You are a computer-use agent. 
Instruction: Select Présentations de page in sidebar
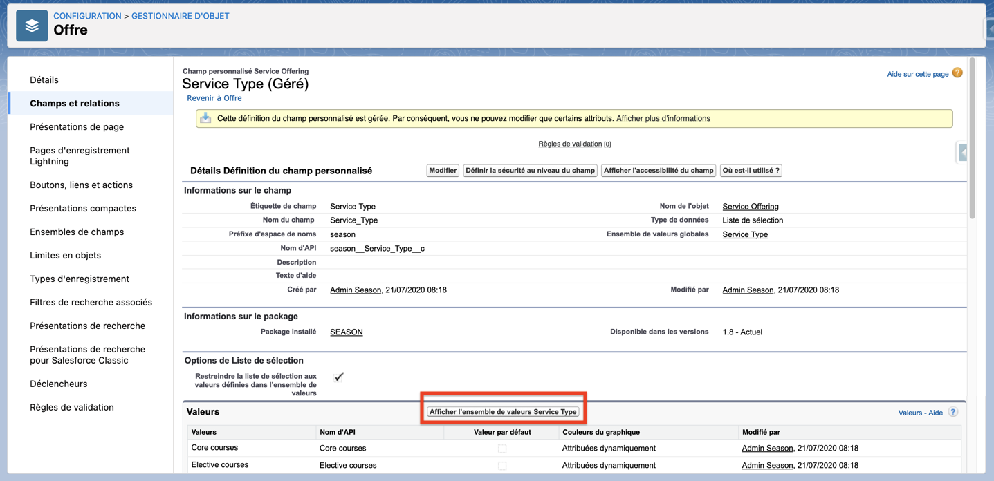pos(77,126)
